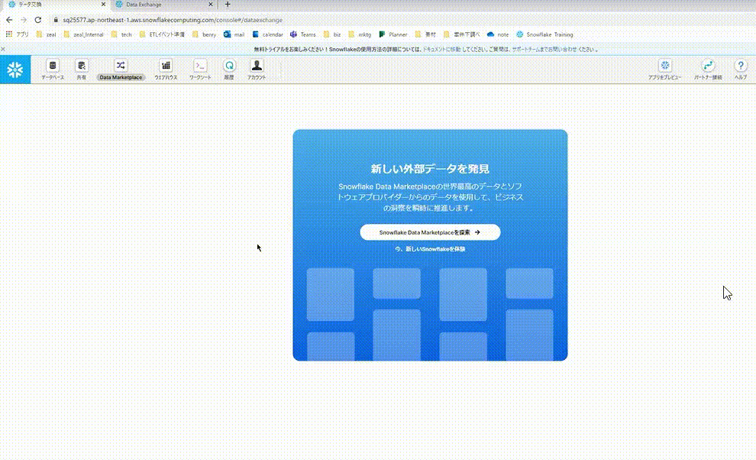Open the browser apps (アプリ) shortcut
756x460 pixels.
pos(17,34)
